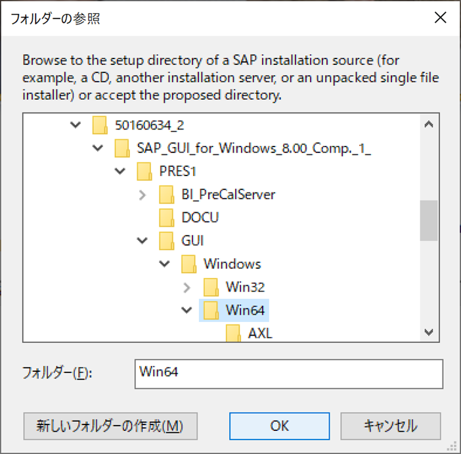Click the SAP_GUI_for_Windows_8.00_Comp._1_ folder icon
461x454 pixels.
click(122, 148)
